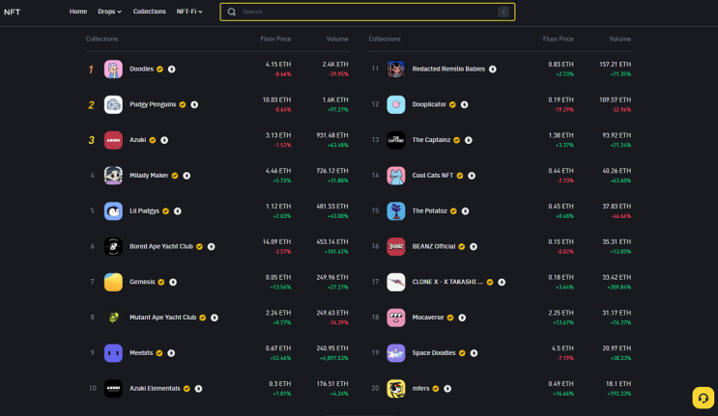Click the right Floor Price column header

[x=559, y=39]
